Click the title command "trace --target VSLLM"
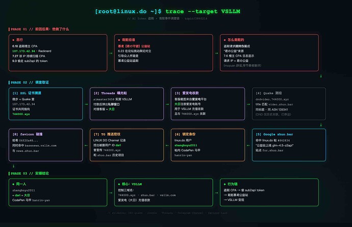 203,11
